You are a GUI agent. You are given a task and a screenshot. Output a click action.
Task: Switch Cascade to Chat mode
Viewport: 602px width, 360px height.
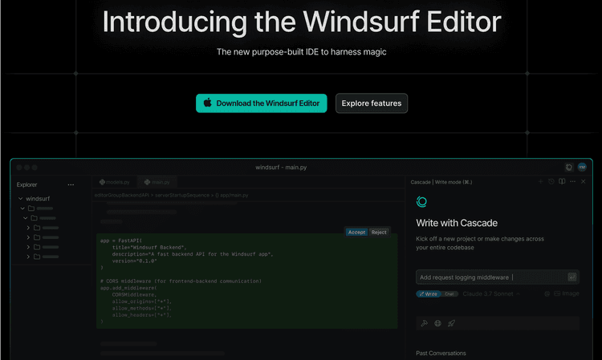(x=449, y=294)
